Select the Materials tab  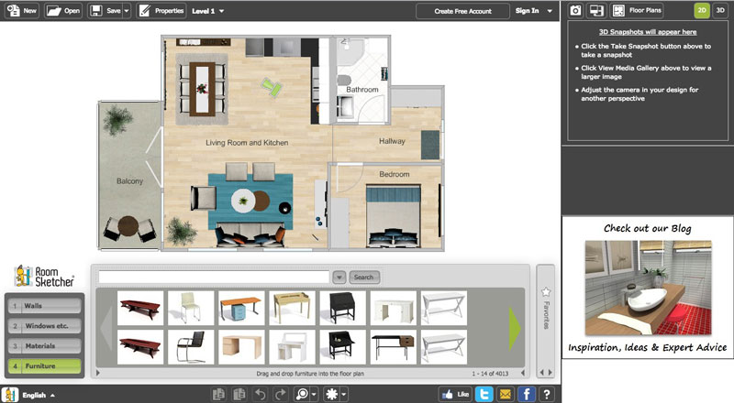pyautogui.click(x=44, y=346)
